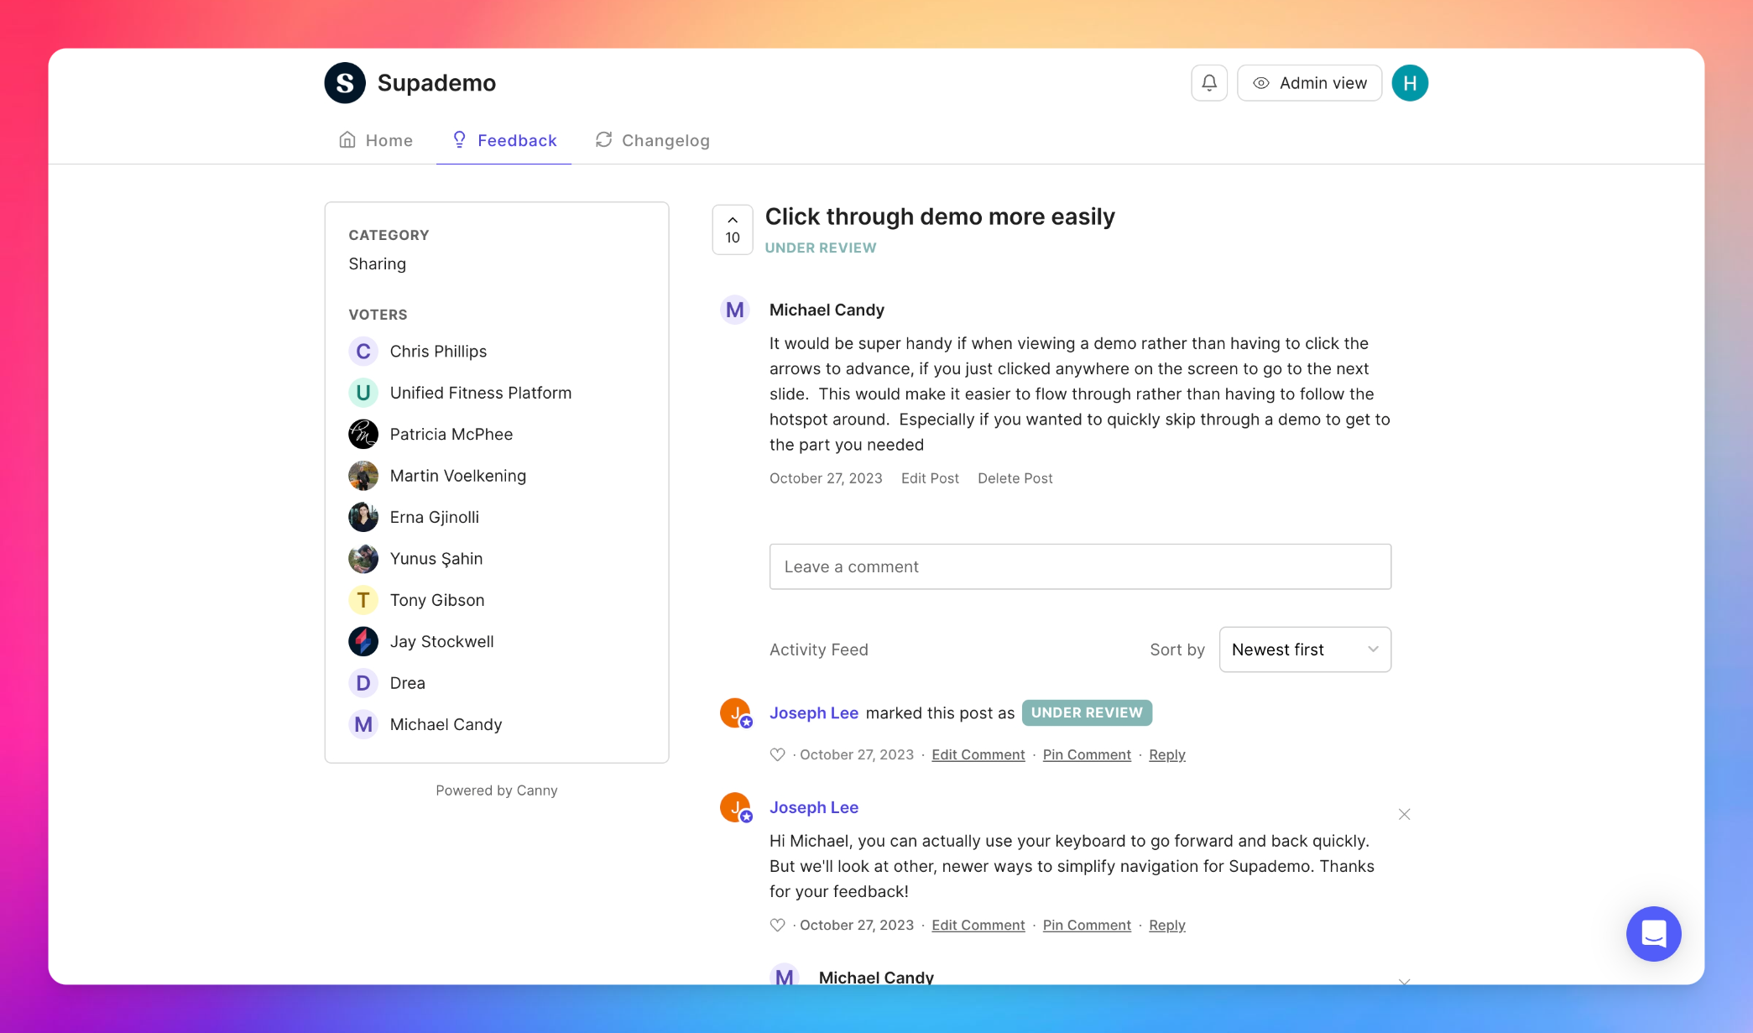Click Chris Phillips voter name
This screenshot has height=1033, width=1753.
(x=438, y=351)
